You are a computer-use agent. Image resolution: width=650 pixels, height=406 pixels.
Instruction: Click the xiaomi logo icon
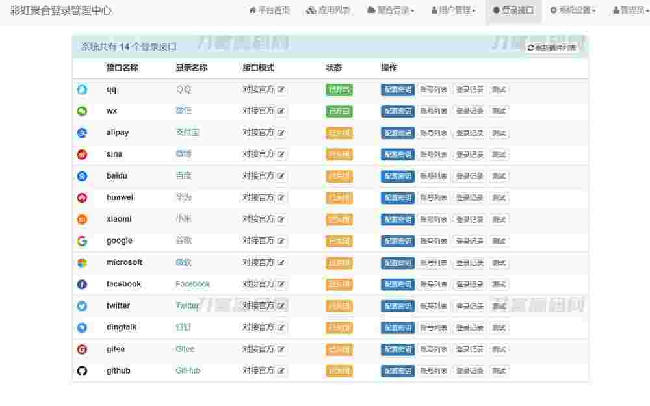(x=82, y=219)
